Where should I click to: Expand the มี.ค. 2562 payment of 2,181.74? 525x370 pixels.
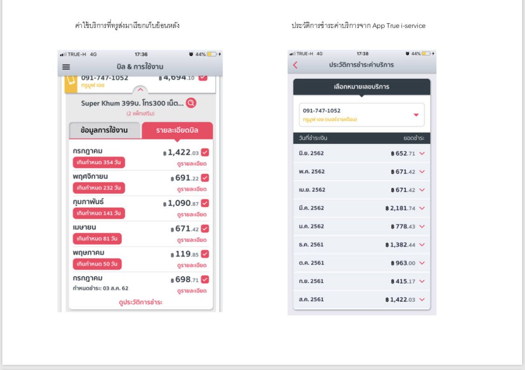(422, 208)
